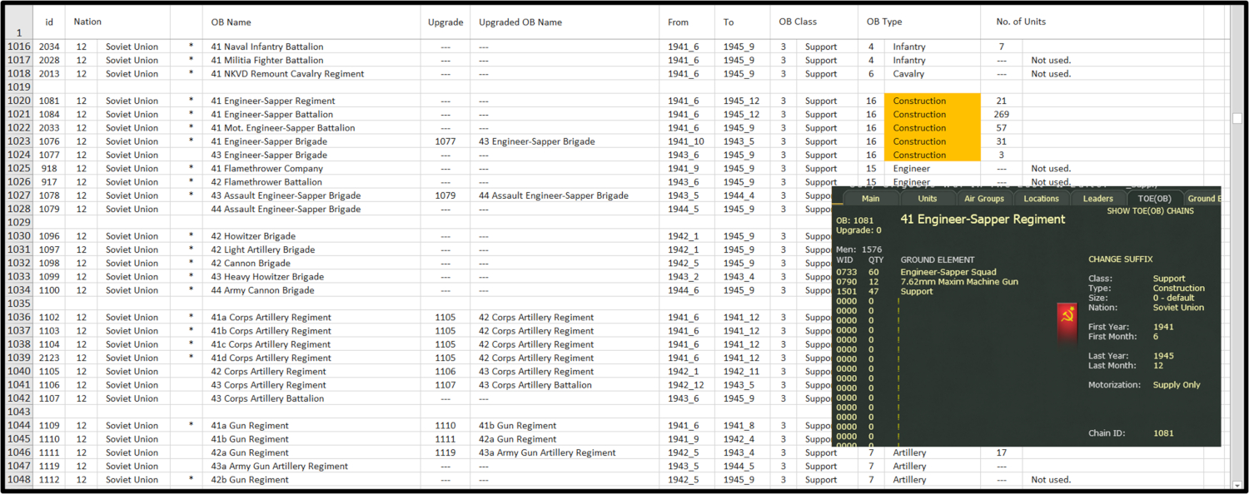Select the 7.62mm Maxim Machine Gun element
1249x494 pixels.
(x=959, y=282)
